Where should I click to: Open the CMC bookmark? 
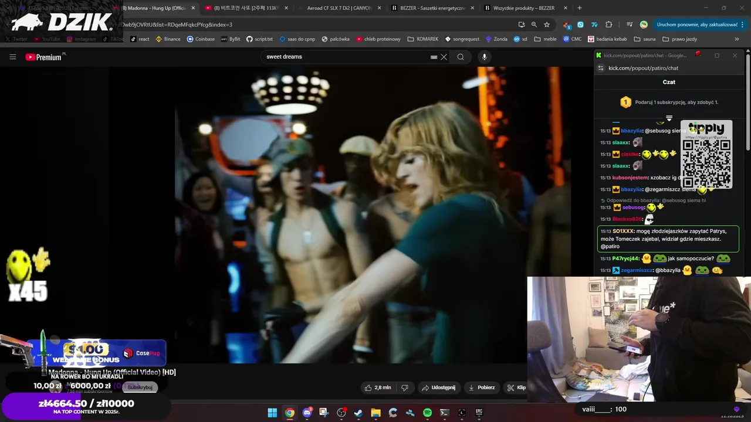click(572, 39)
